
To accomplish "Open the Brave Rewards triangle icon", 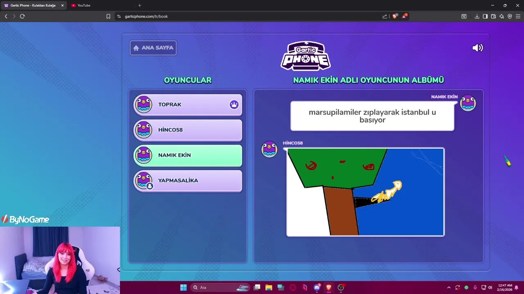I will click(x=404, y=16).
